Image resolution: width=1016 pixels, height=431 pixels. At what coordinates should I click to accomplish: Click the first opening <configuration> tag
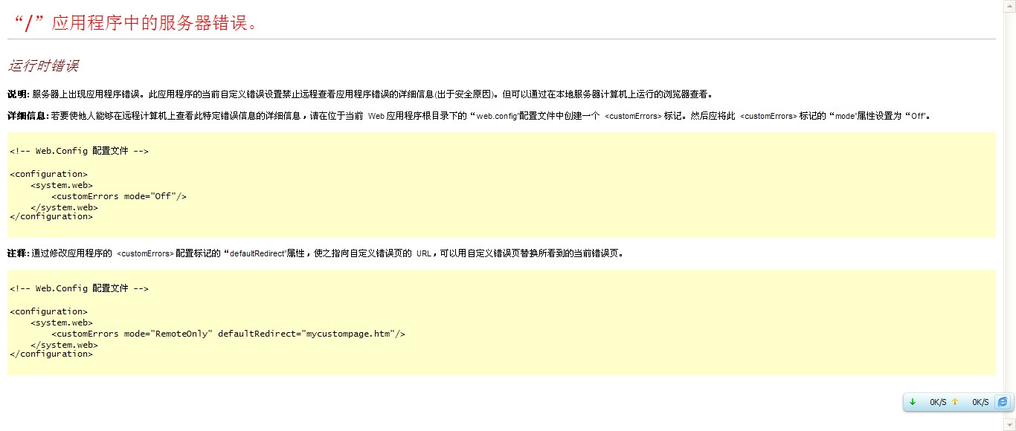coord(48,175)
